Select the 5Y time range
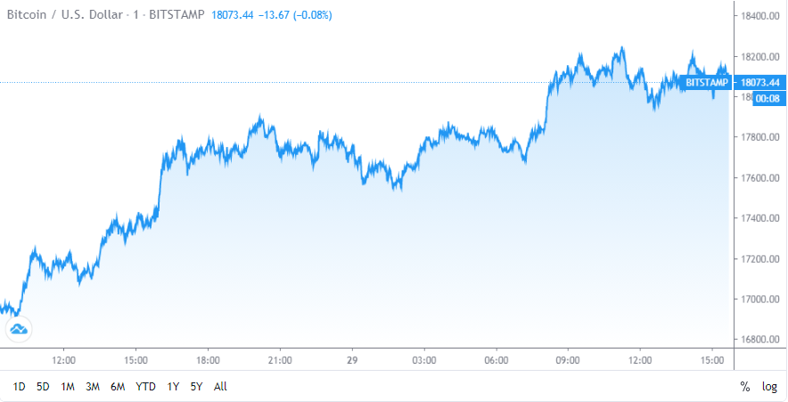Screen dimensions: 788x402 click(196, 387)
